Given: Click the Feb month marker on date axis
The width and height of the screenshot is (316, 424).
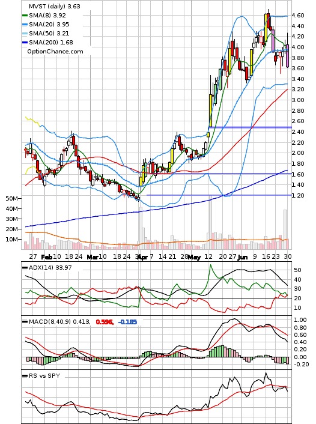Looking at the screenshot, I should click(46, 257).
